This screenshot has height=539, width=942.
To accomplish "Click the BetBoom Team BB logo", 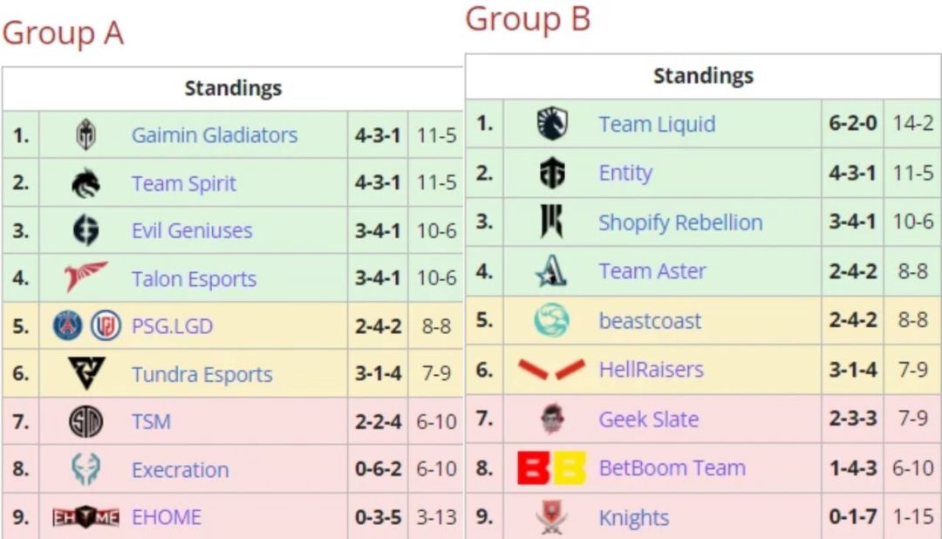I will click(551, 468).
